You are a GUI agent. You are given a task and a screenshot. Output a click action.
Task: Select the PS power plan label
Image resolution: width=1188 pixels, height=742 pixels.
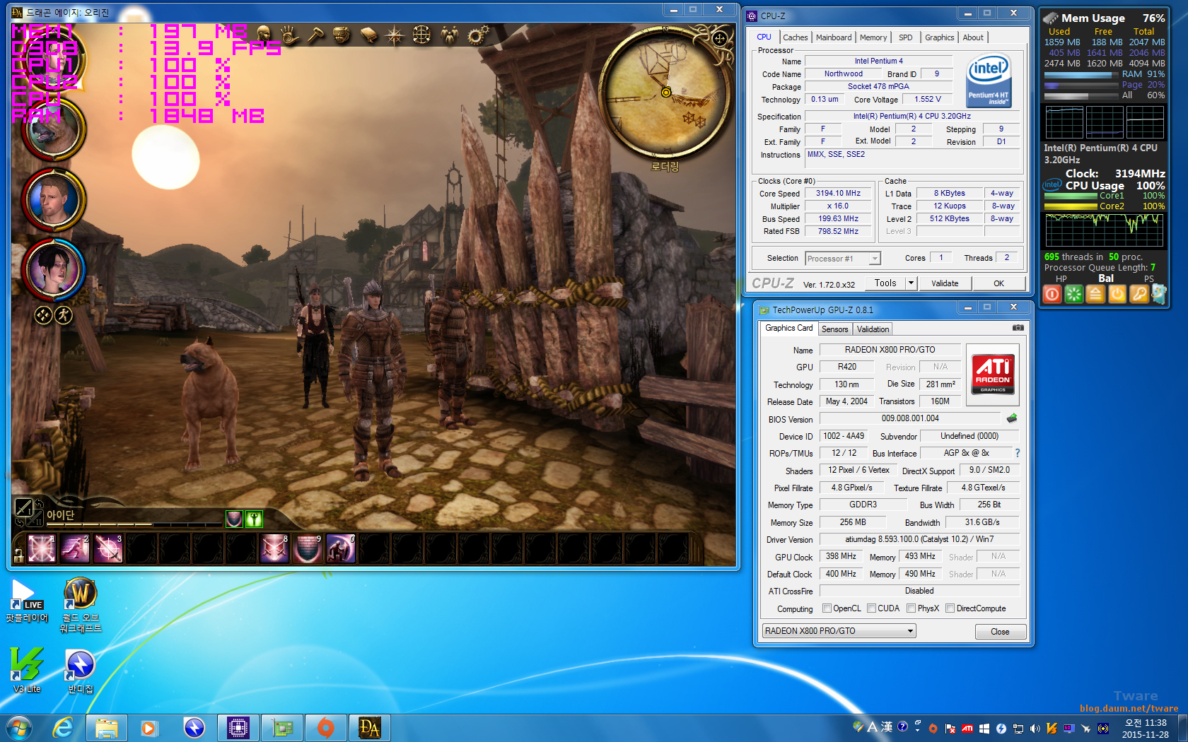click(1148, 278)
